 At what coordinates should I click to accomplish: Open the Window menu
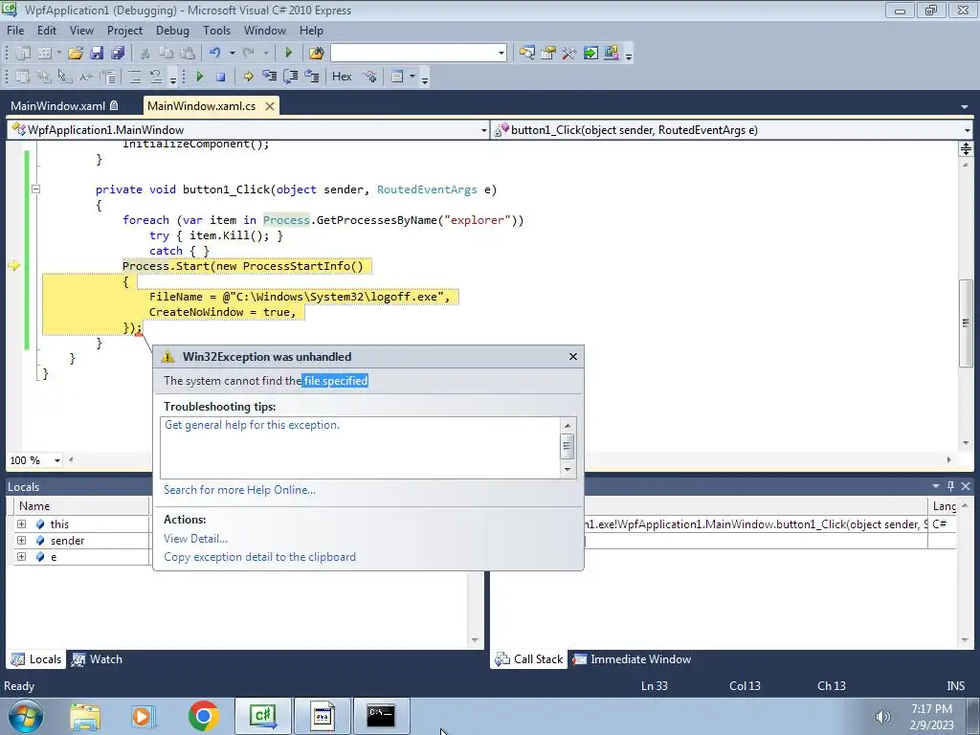point(264,30)
